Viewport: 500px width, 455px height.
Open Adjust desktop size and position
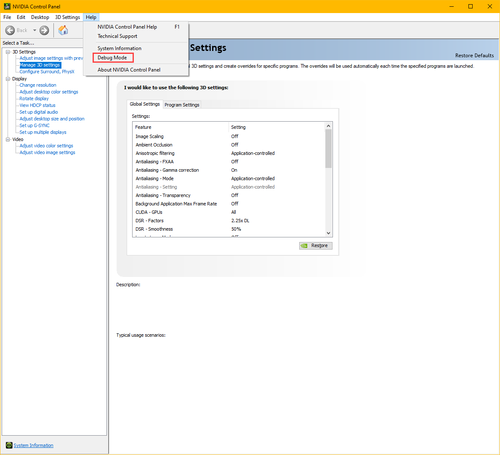point(52,119)
